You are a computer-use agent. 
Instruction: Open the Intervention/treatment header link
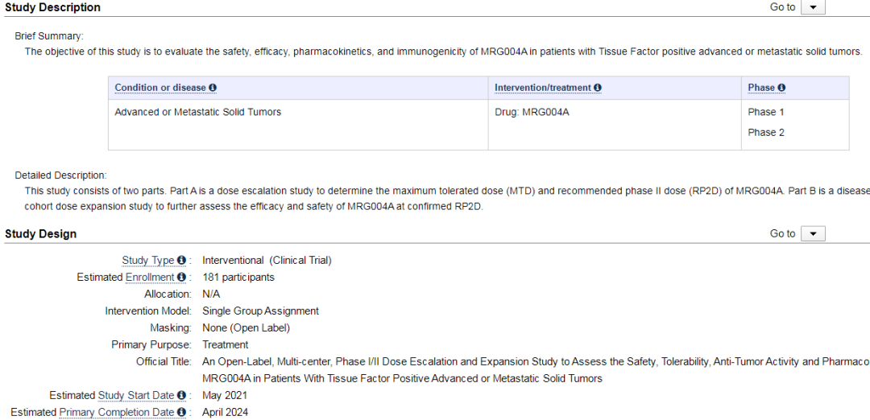click(542, 88)
